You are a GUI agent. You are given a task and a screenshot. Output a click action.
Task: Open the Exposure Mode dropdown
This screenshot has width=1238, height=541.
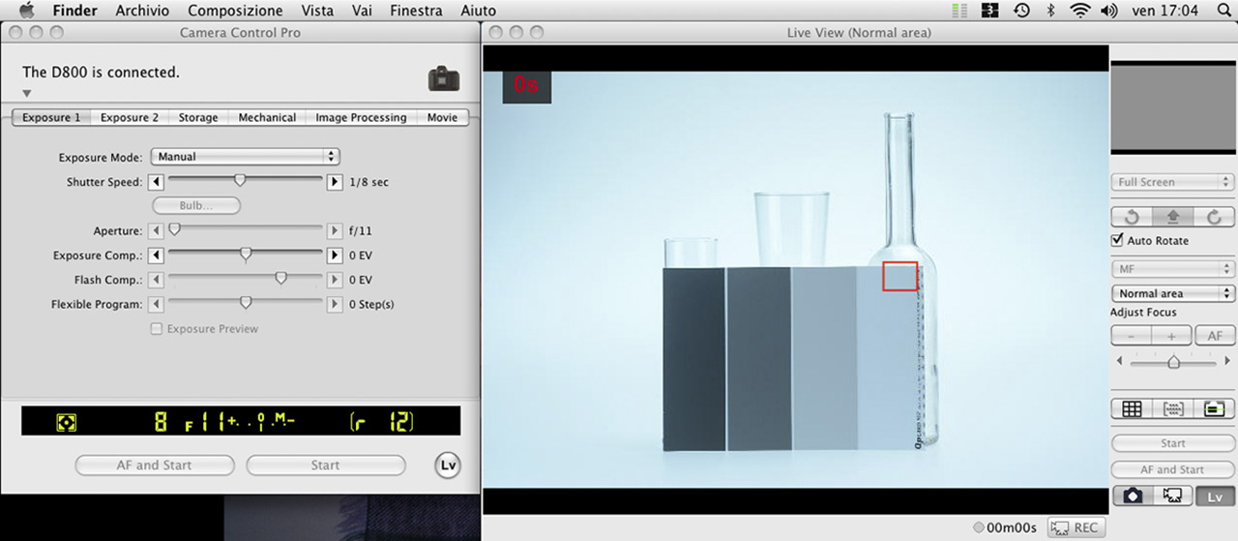[x=245, y=156]
